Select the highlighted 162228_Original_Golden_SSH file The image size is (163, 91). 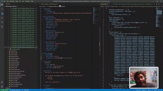pyautogui.click(x=21, y=47)
